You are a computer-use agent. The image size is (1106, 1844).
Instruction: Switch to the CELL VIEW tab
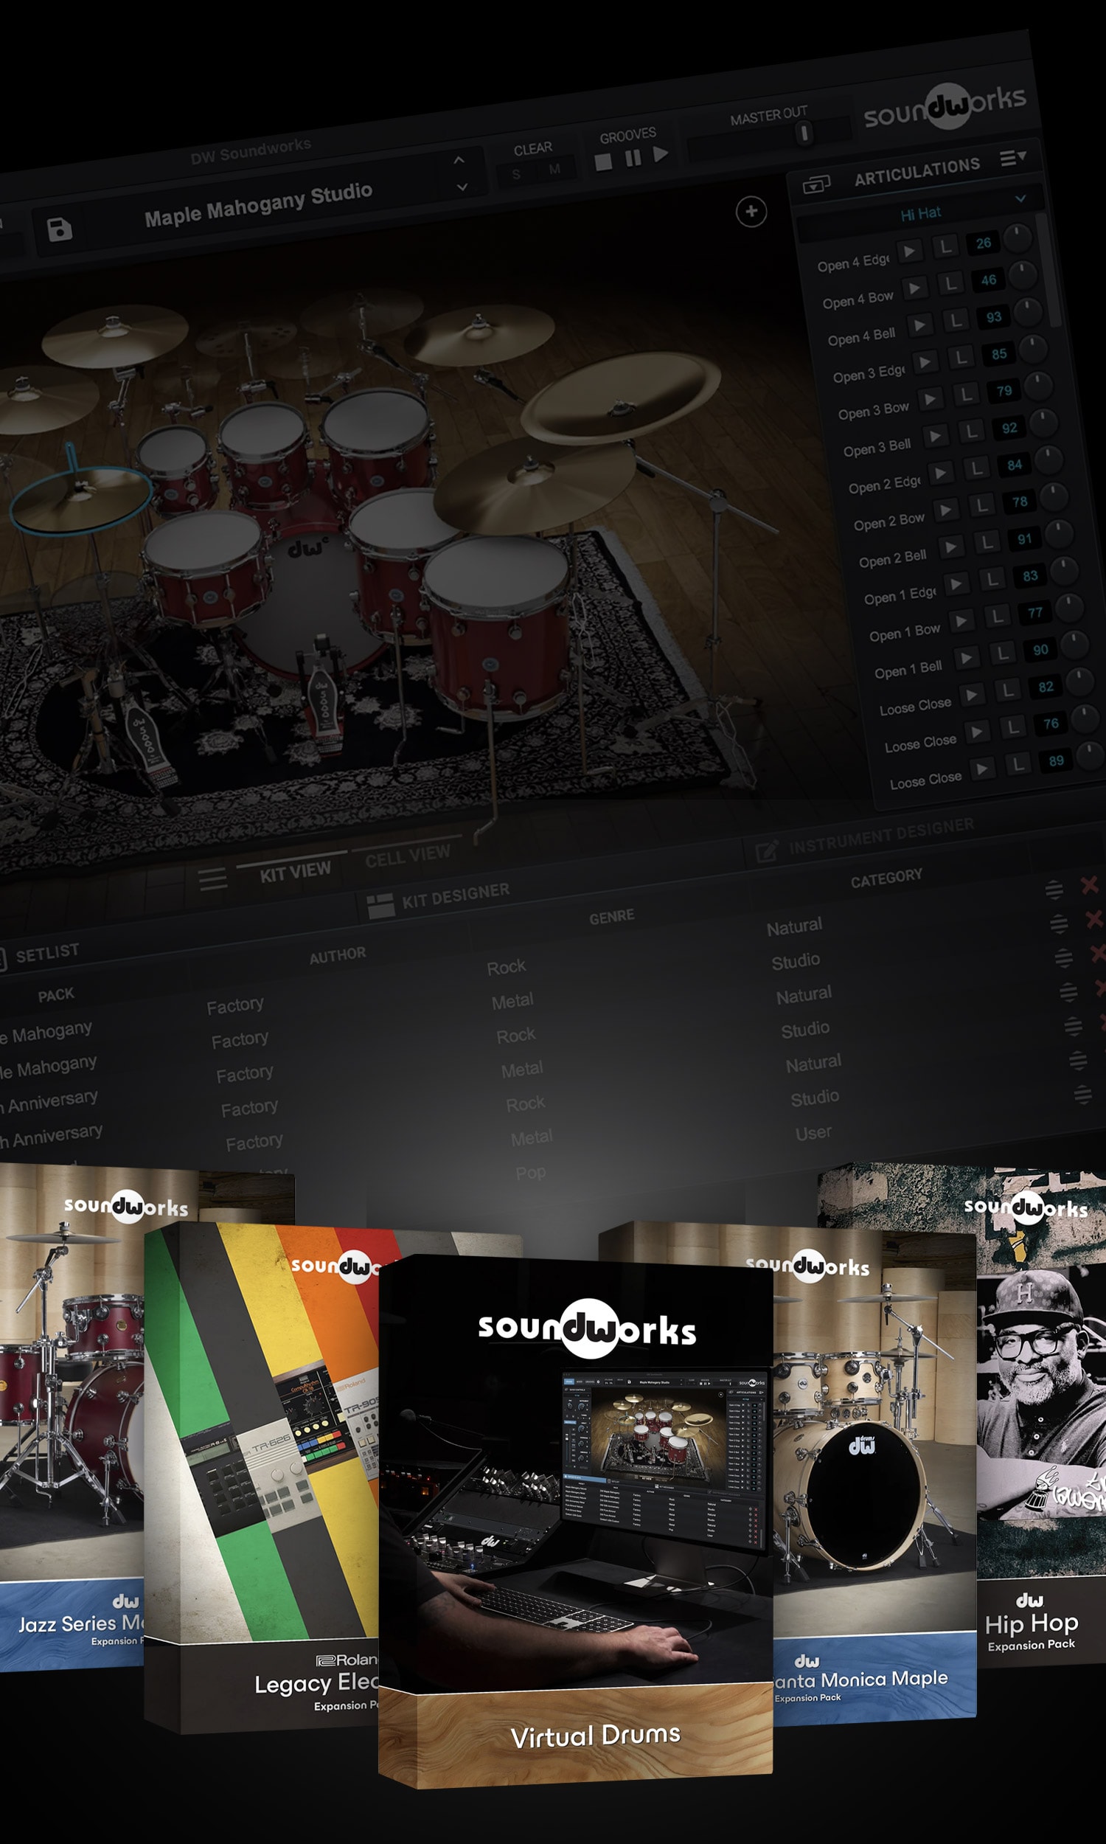pyautogui.click(x=408, y=856)
